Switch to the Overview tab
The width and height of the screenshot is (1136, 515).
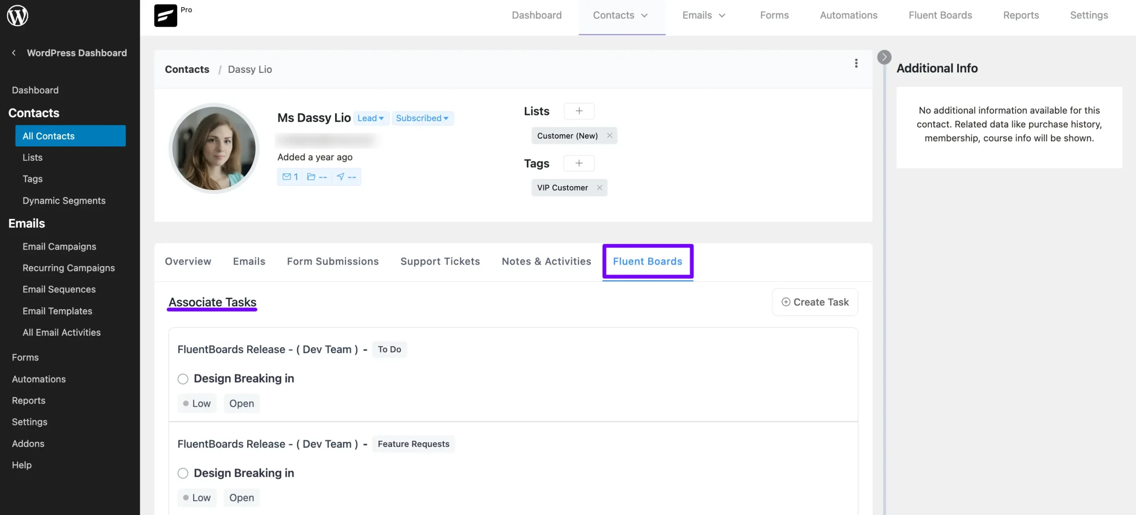click(x=188, y=261)
